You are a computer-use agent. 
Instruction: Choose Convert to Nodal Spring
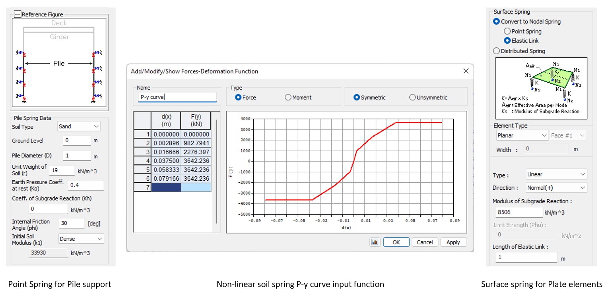click(x=497, y=21)
